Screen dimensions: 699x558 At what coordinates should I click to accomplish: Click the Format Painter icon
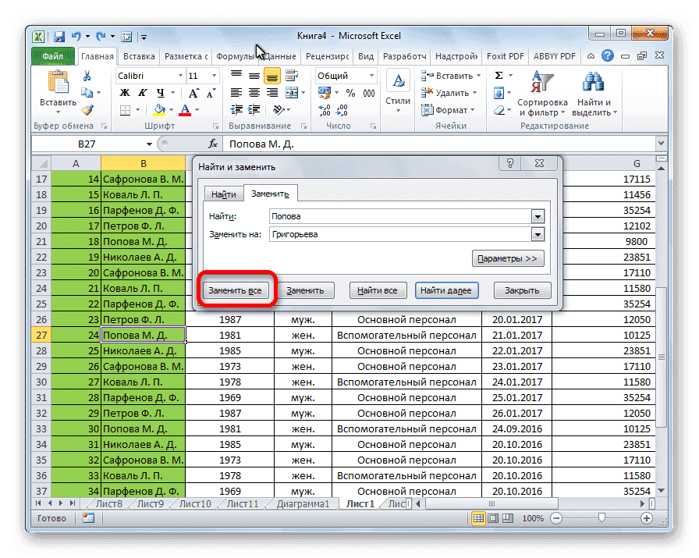click(x=87, y=109)
